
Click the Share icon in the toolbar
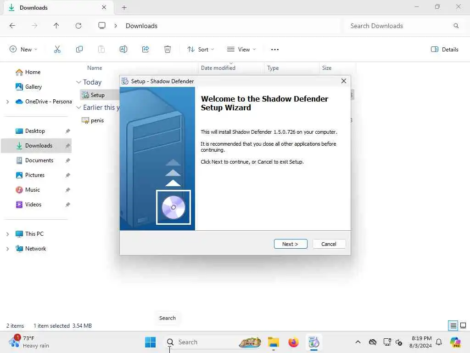[145, 50]
